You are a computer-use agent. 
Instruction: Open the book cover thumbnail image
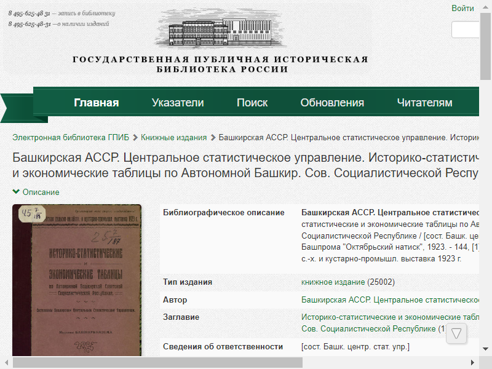(77, 280)
